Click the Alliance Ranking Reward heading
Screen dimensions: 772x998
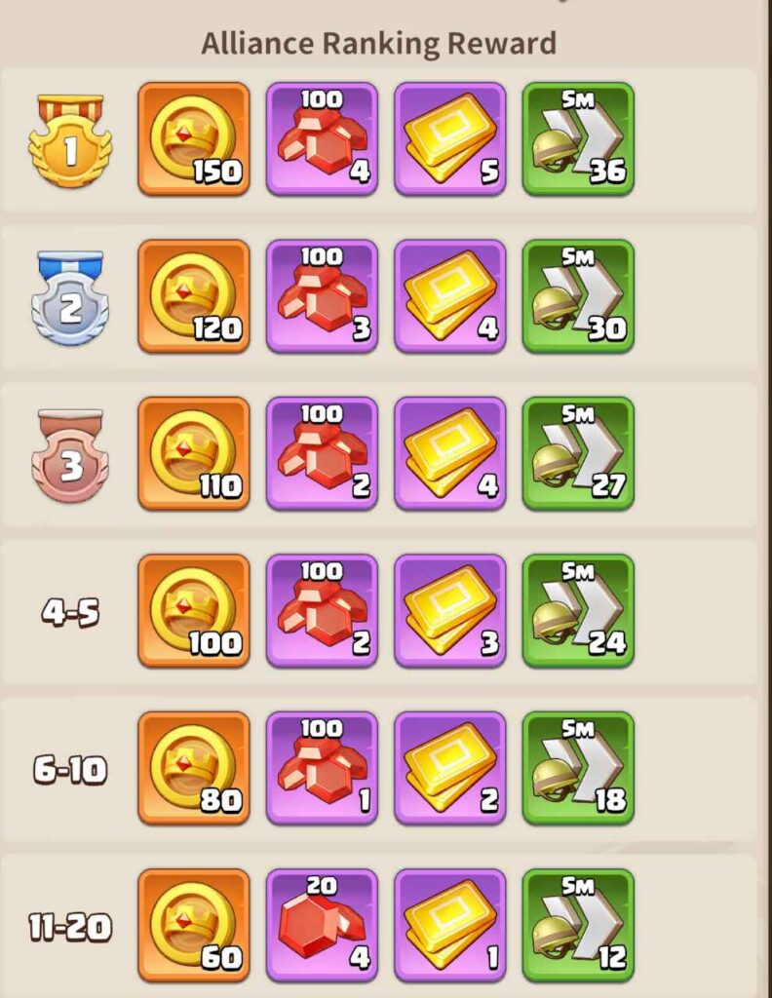coord(379,44)
